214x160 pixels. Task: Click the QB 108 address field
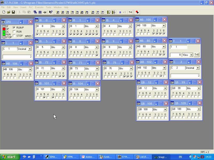(x=145, y=109)
